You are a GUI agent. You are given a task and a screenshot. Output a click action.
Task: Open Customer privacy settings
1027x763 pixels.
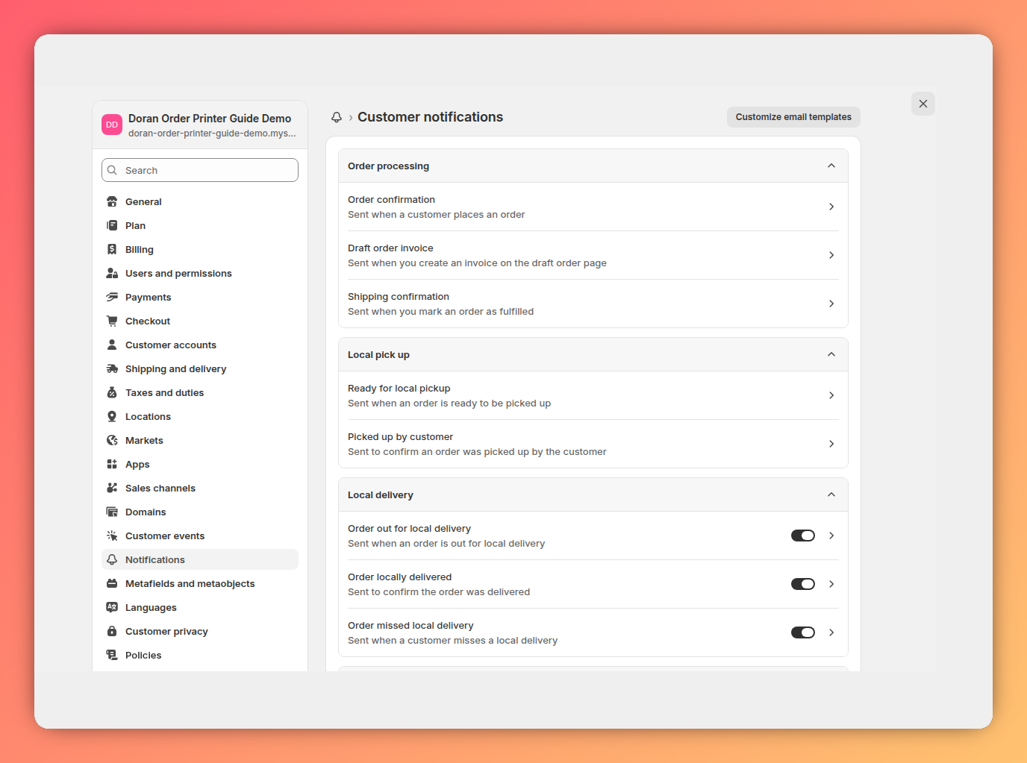[x=200, y=631]
